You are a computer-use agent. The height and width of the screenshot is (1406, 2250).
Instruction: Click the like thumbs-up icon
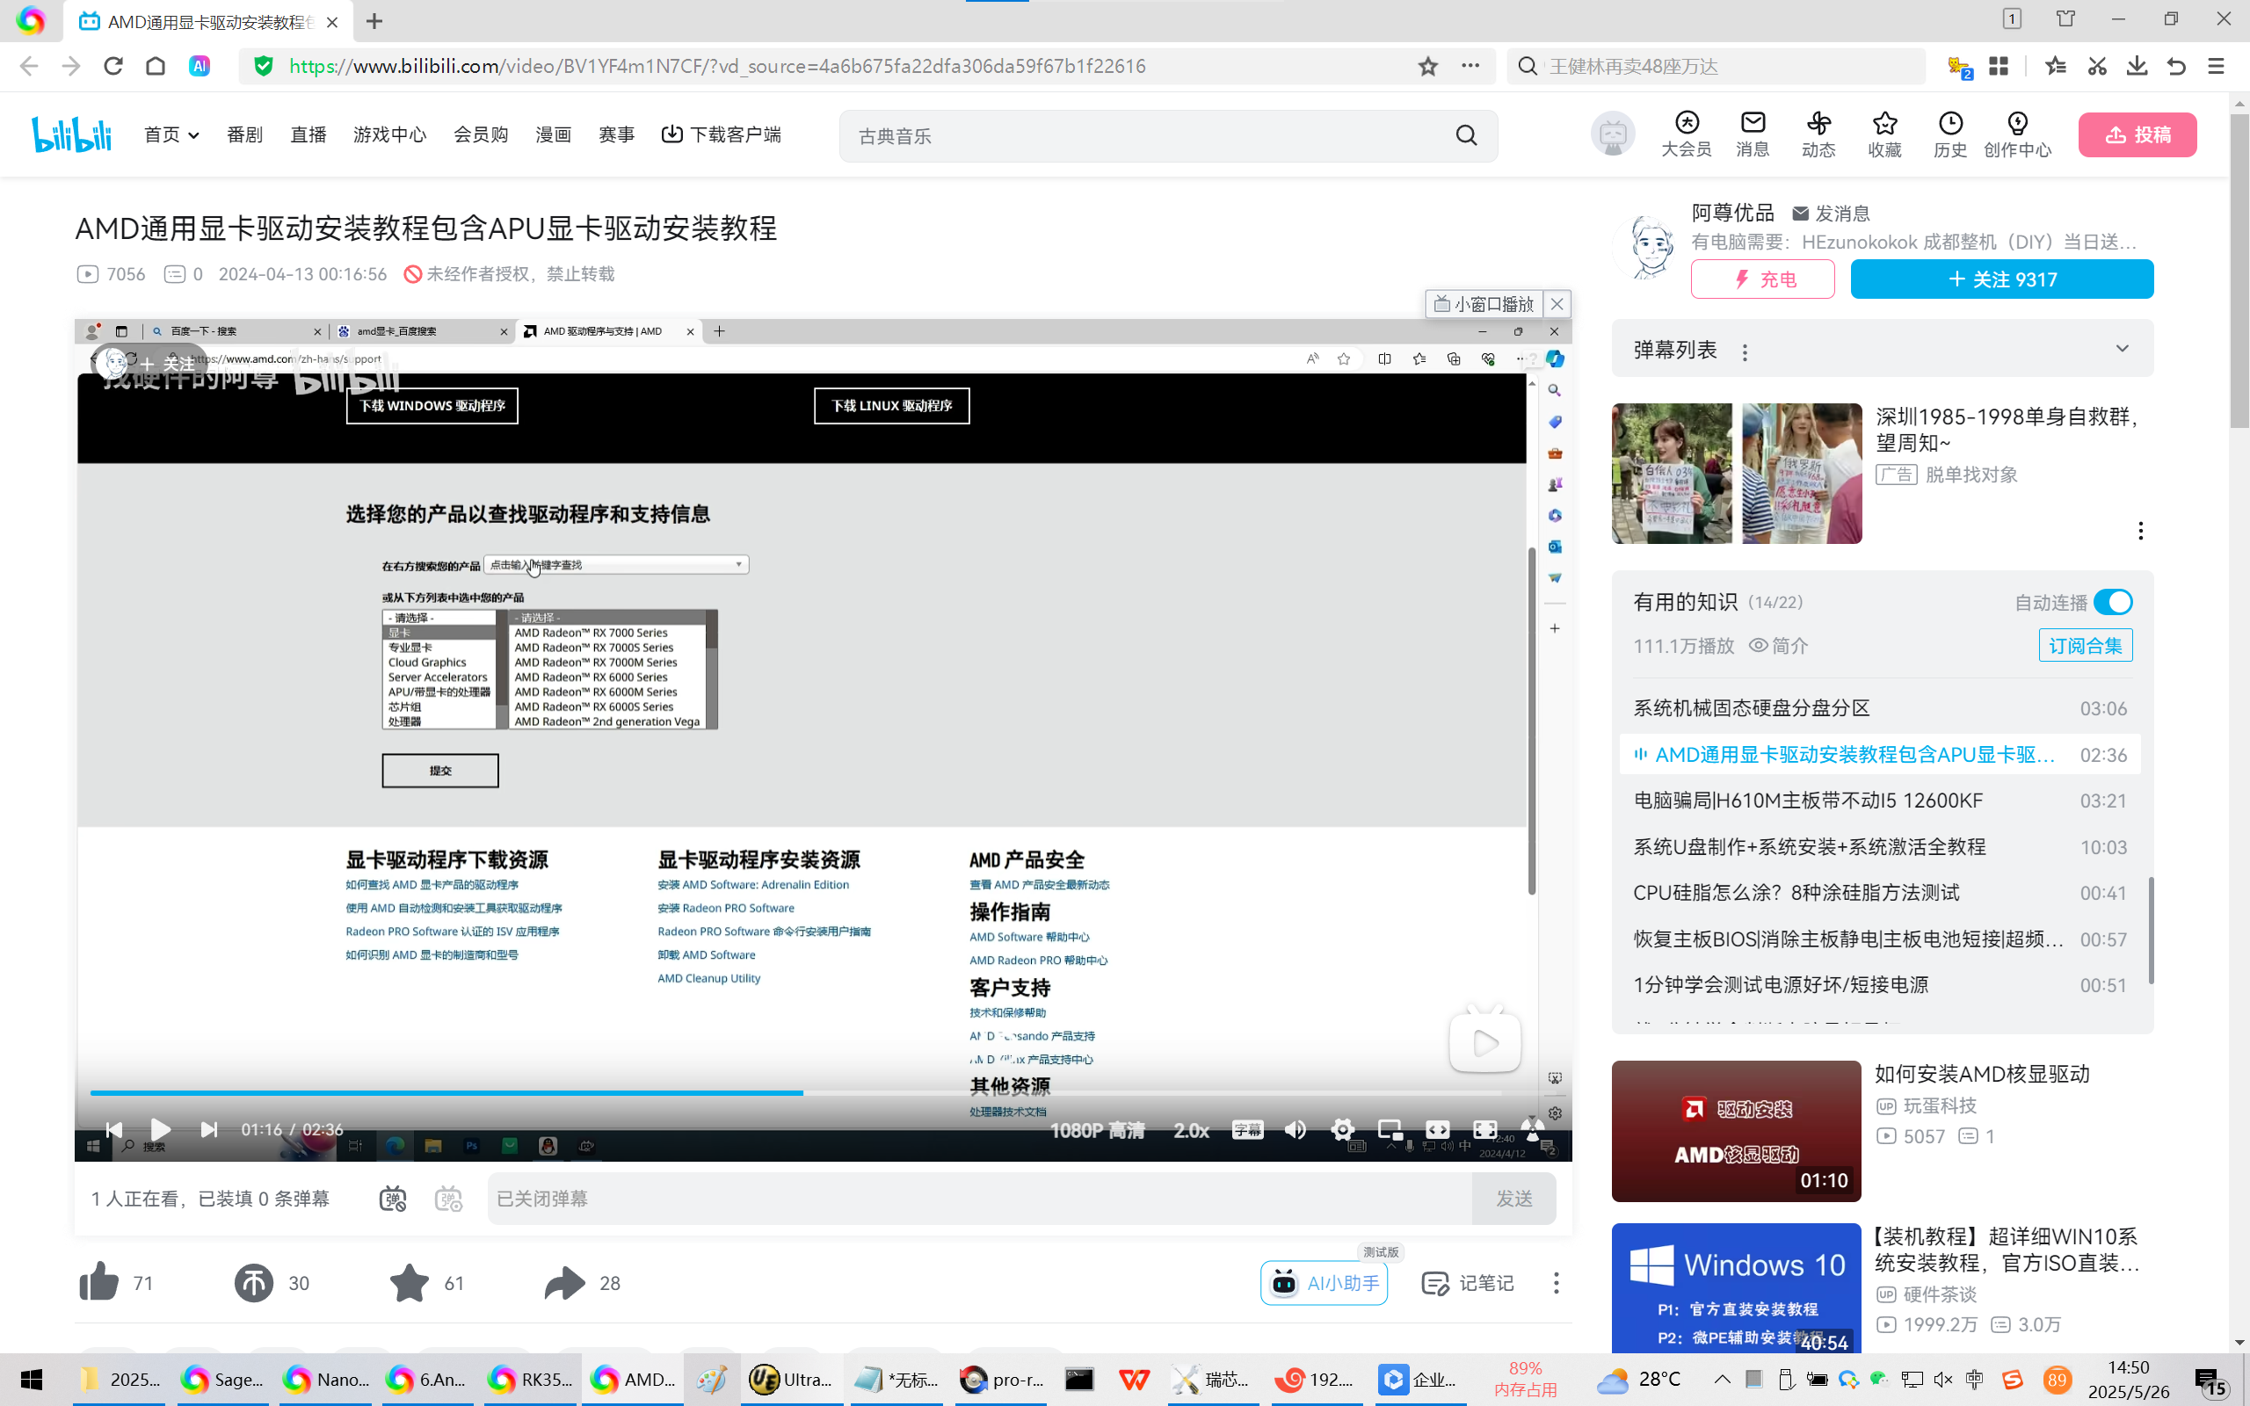pos(99,1282)
